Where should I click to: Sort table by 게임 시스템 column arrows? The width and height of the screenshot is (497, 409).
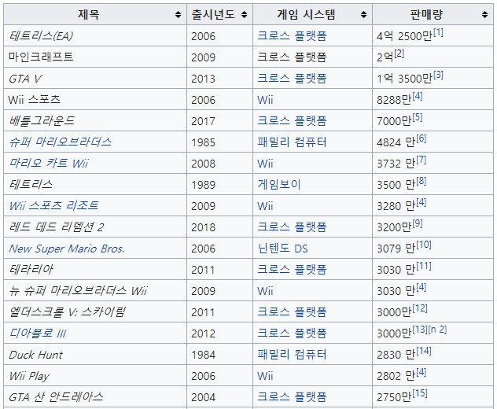[363, 15]
